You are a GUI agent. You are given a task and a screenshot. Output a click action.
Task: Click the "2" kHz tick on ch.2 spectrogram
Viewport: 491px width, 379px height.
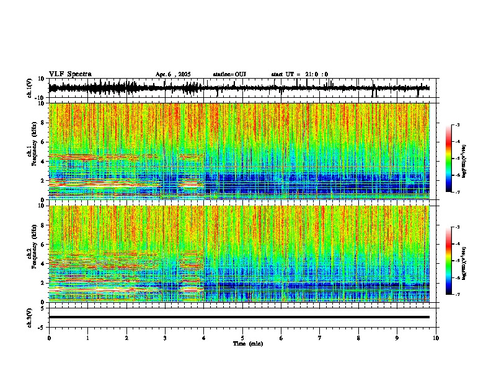43,283
